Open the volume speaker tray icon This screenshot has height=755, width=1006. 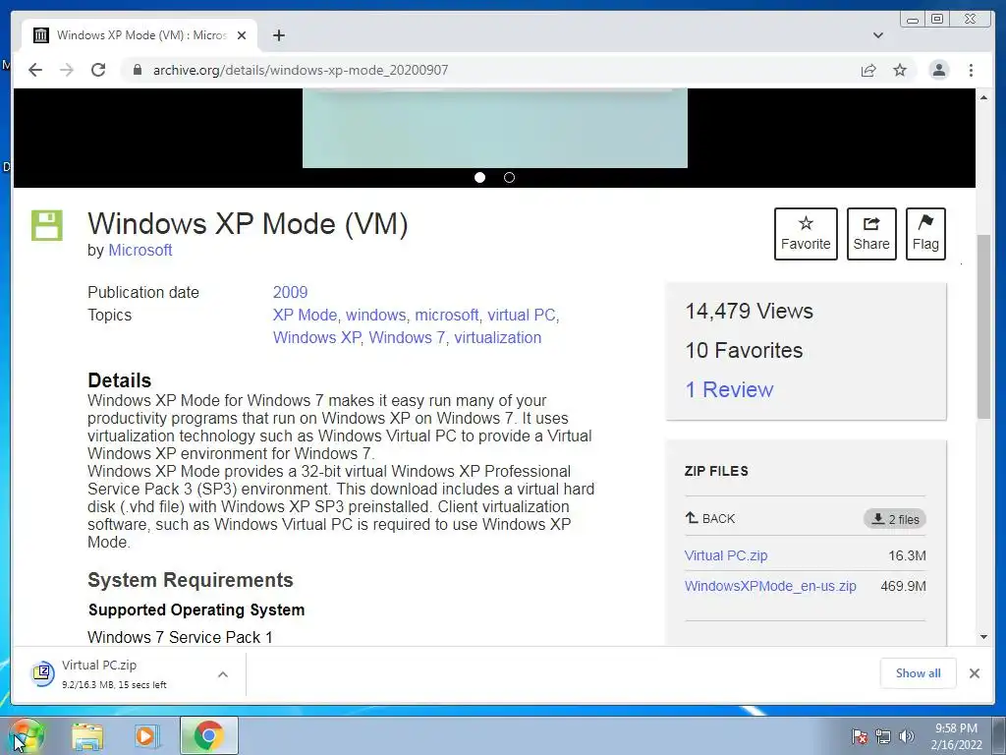point(907,736)
